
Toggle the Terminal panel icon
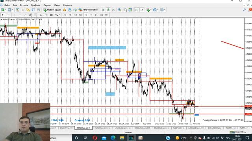(33, 10)
